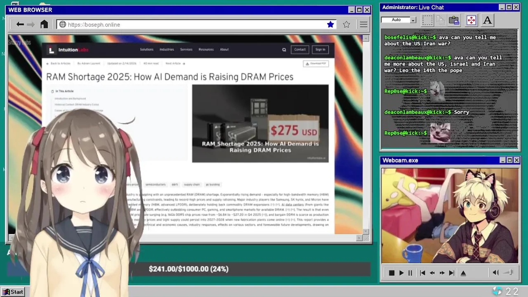The image size is (528, 297).
Task: Open the Solutions menu on IntuitionLabs
Action: click(146, 49)
